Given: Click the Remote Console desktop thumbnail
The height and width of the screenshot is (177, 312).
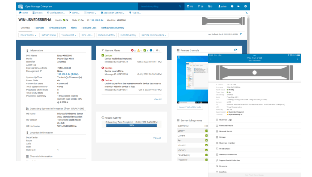Looking at the screenshot, I should coord(193,80).
